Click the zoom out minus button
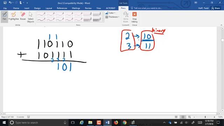 [x=194, y=117]
